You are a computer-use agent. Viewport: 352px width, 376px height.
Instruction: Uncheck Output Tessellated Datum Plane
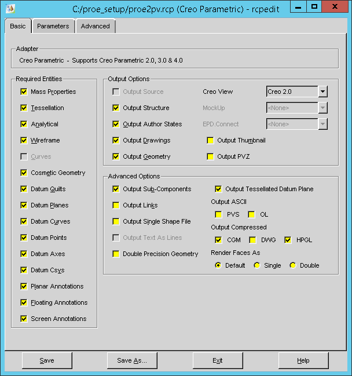tap(218, 189)
